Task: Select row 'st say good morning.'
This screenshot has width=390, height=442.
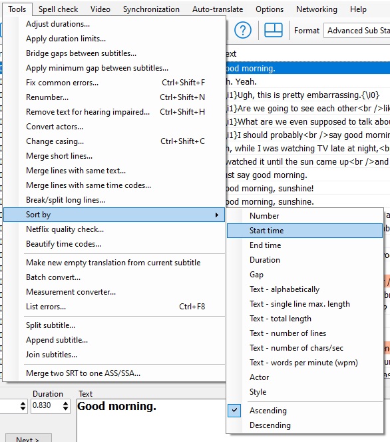Action: click(x=308, y=175)
